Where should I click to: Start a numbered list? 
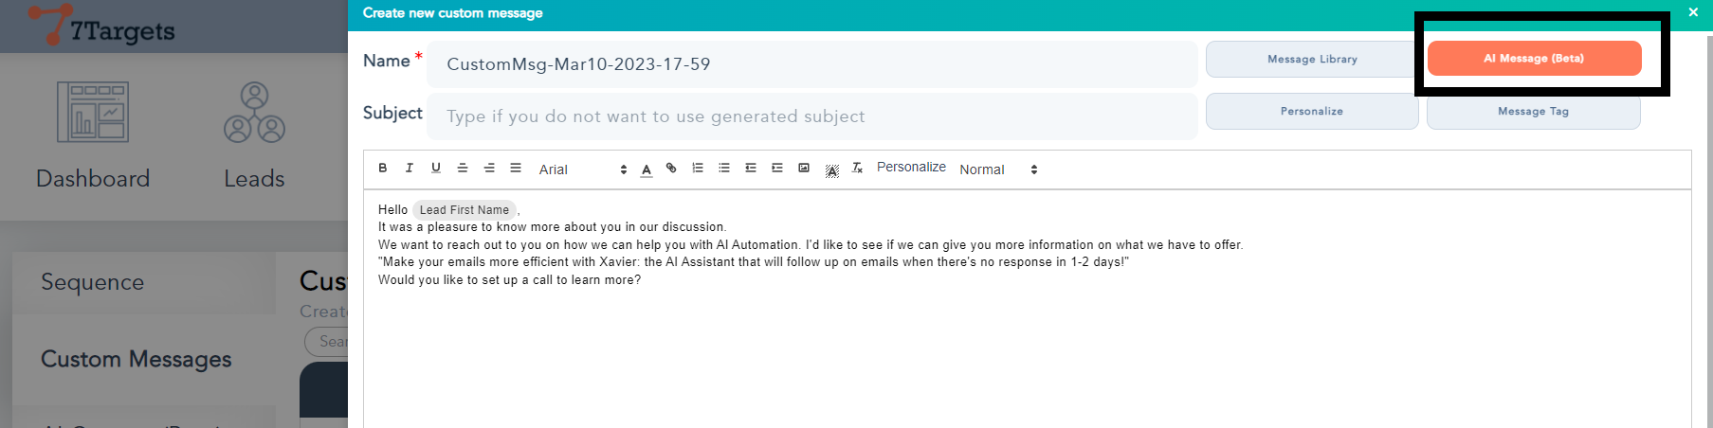coord(698,168)
